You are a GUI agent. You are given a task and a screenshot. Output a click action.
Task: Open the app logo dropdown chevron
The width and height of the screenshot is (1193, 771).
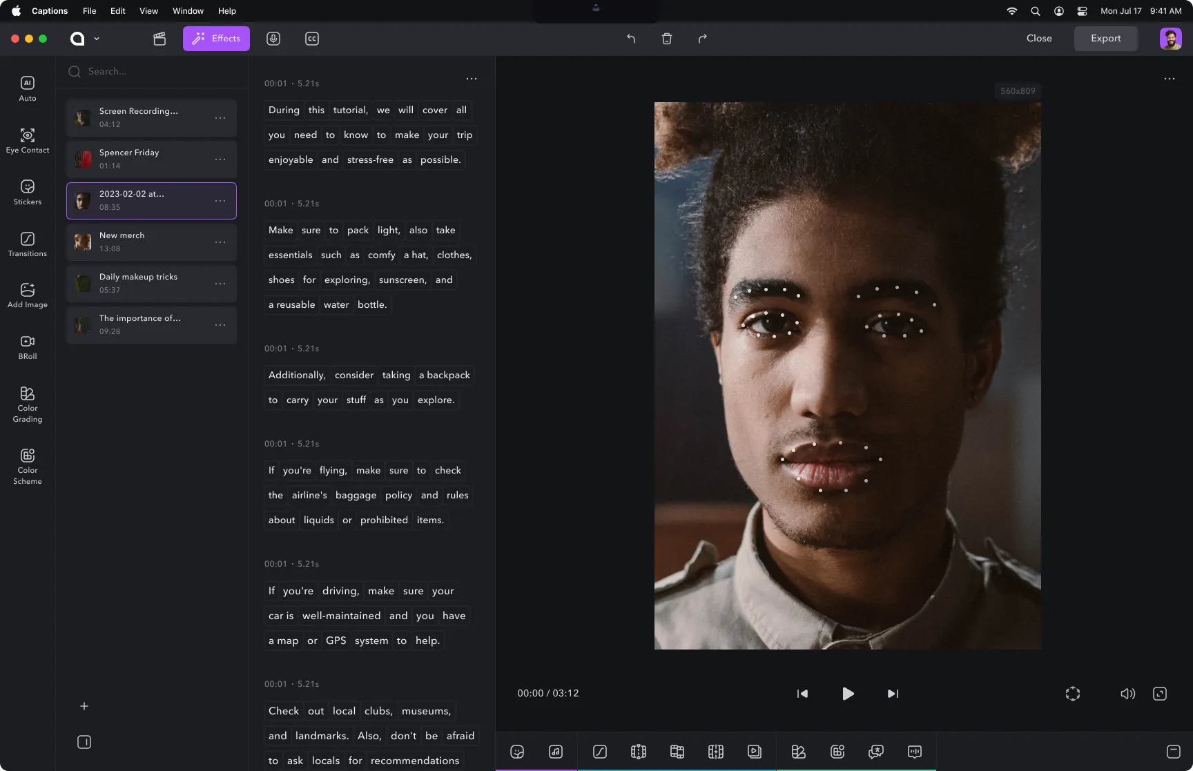click(x=97, y=39)
